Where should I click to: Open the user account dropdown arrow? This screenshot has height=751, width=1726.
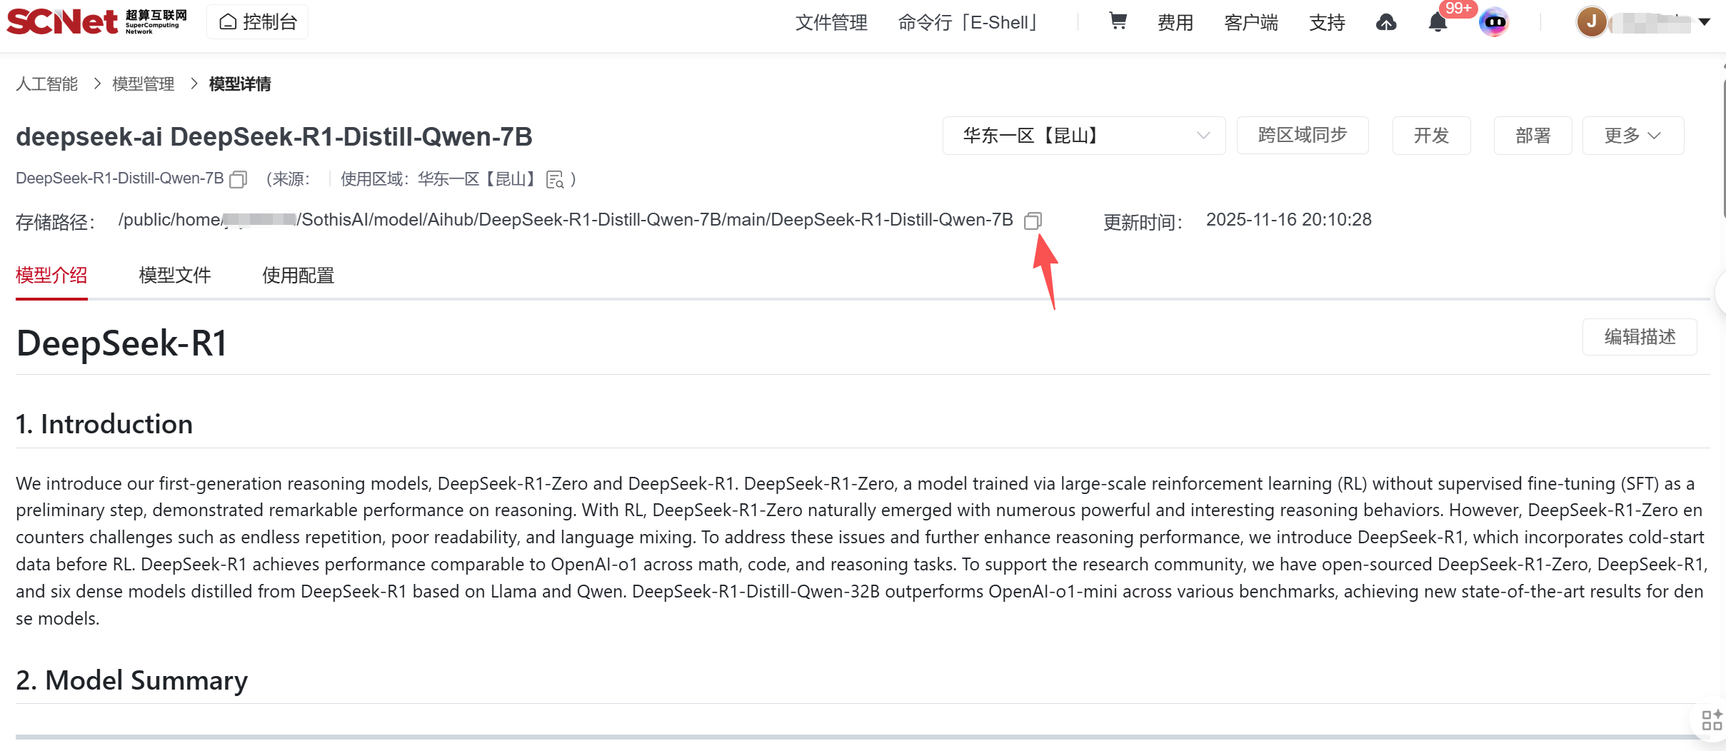point(1705,22)
